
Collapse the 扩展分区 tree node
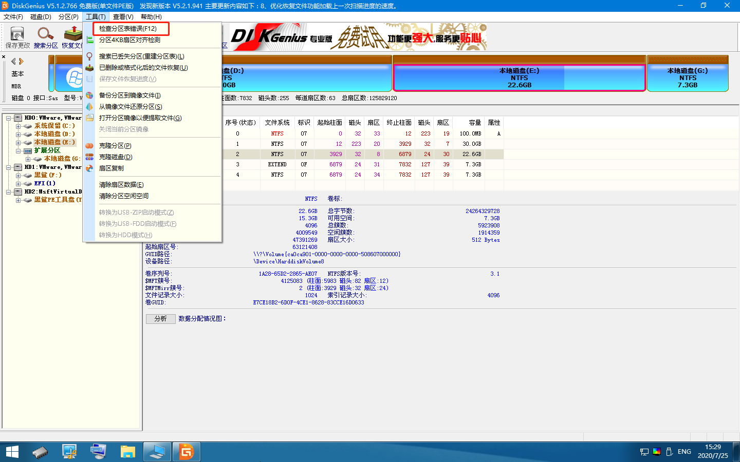(x=18, y=151)
